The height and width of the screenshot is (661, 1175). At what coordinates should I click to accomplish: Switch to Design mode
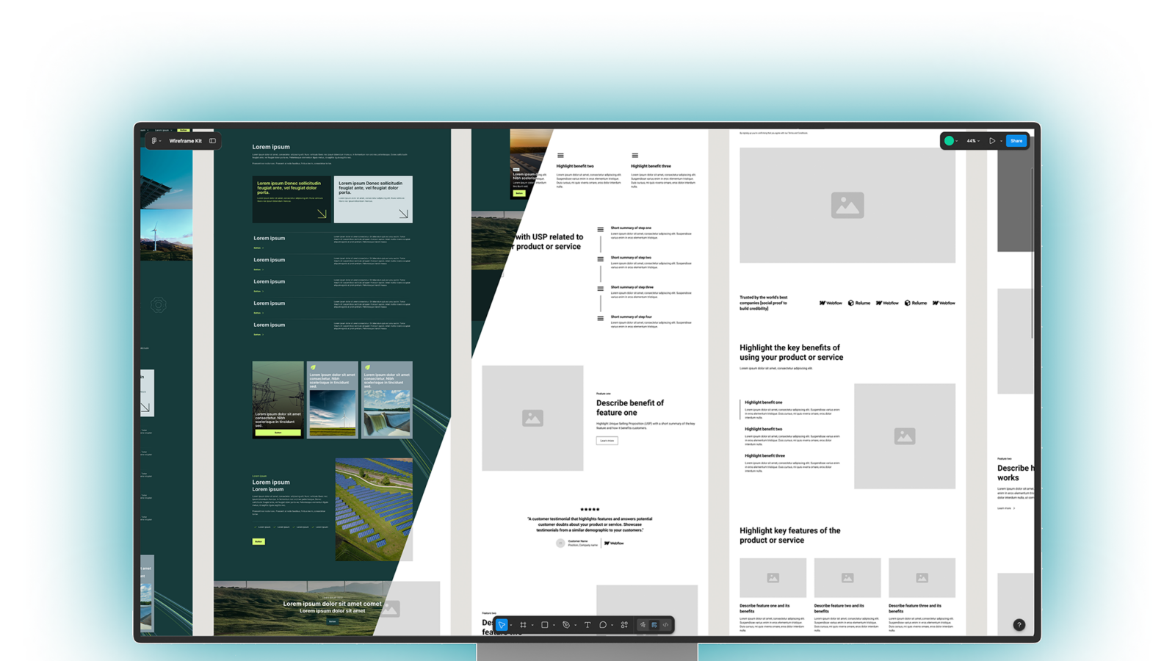pos(654,625)
